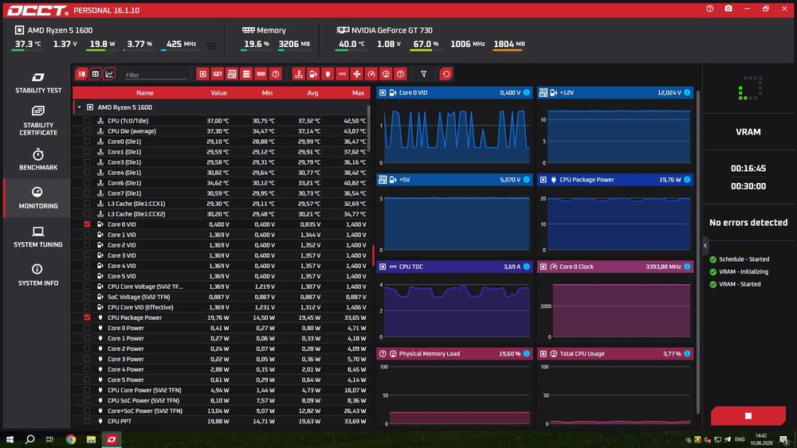The image size is (797, 448).
Task: Click the sensor Filter text field
Action: pyautogui.click(x=155, y=75)
